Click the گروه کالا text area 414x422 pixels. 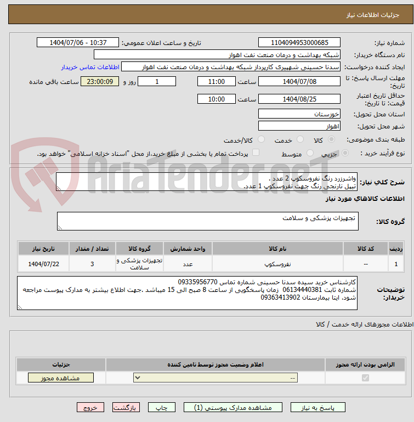(208, 221)
